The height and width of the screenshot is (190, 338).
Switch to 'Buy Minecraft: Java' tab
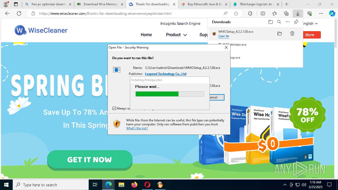pos(204,4)
